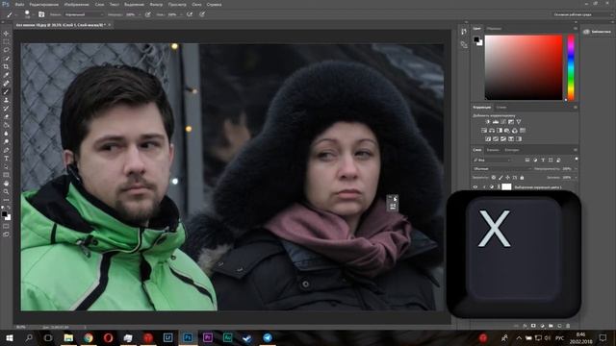Click the foreground color swatch in toolbox

point(4,214)
